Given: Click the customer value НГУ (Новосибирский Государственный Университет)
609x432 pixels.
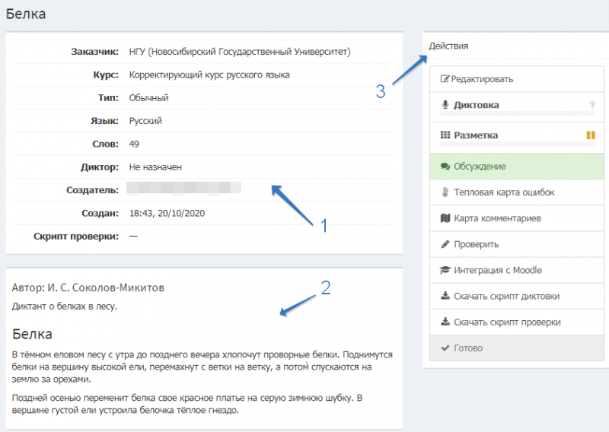Looking at the screenshot, I should pyautogui.click(x=240, y=52).
